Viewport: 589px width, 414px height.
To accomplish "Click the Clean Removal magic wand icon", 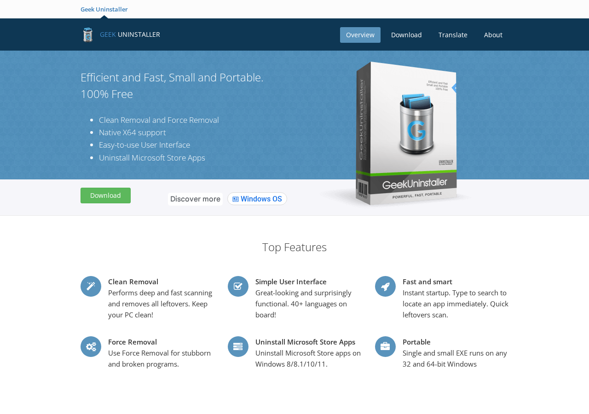I will [x=91, y=286].
